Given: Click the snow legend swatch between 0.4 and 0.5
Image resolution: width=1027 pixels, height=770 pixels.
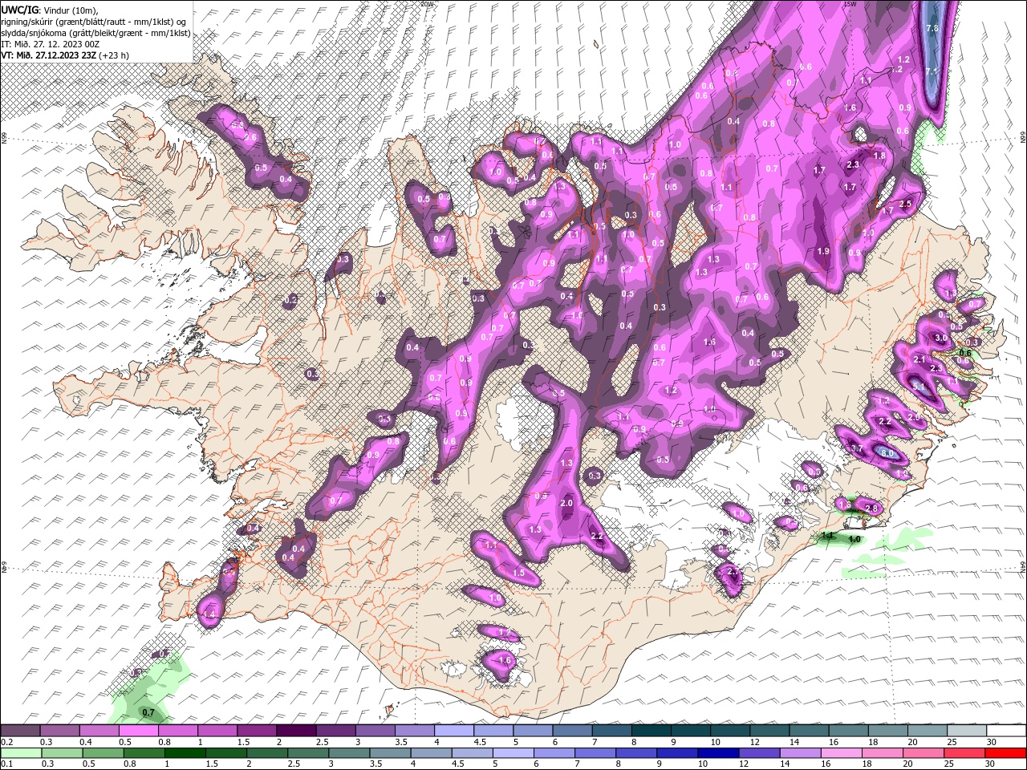Looking at the screenshot, I should click(x=99, y=731).
